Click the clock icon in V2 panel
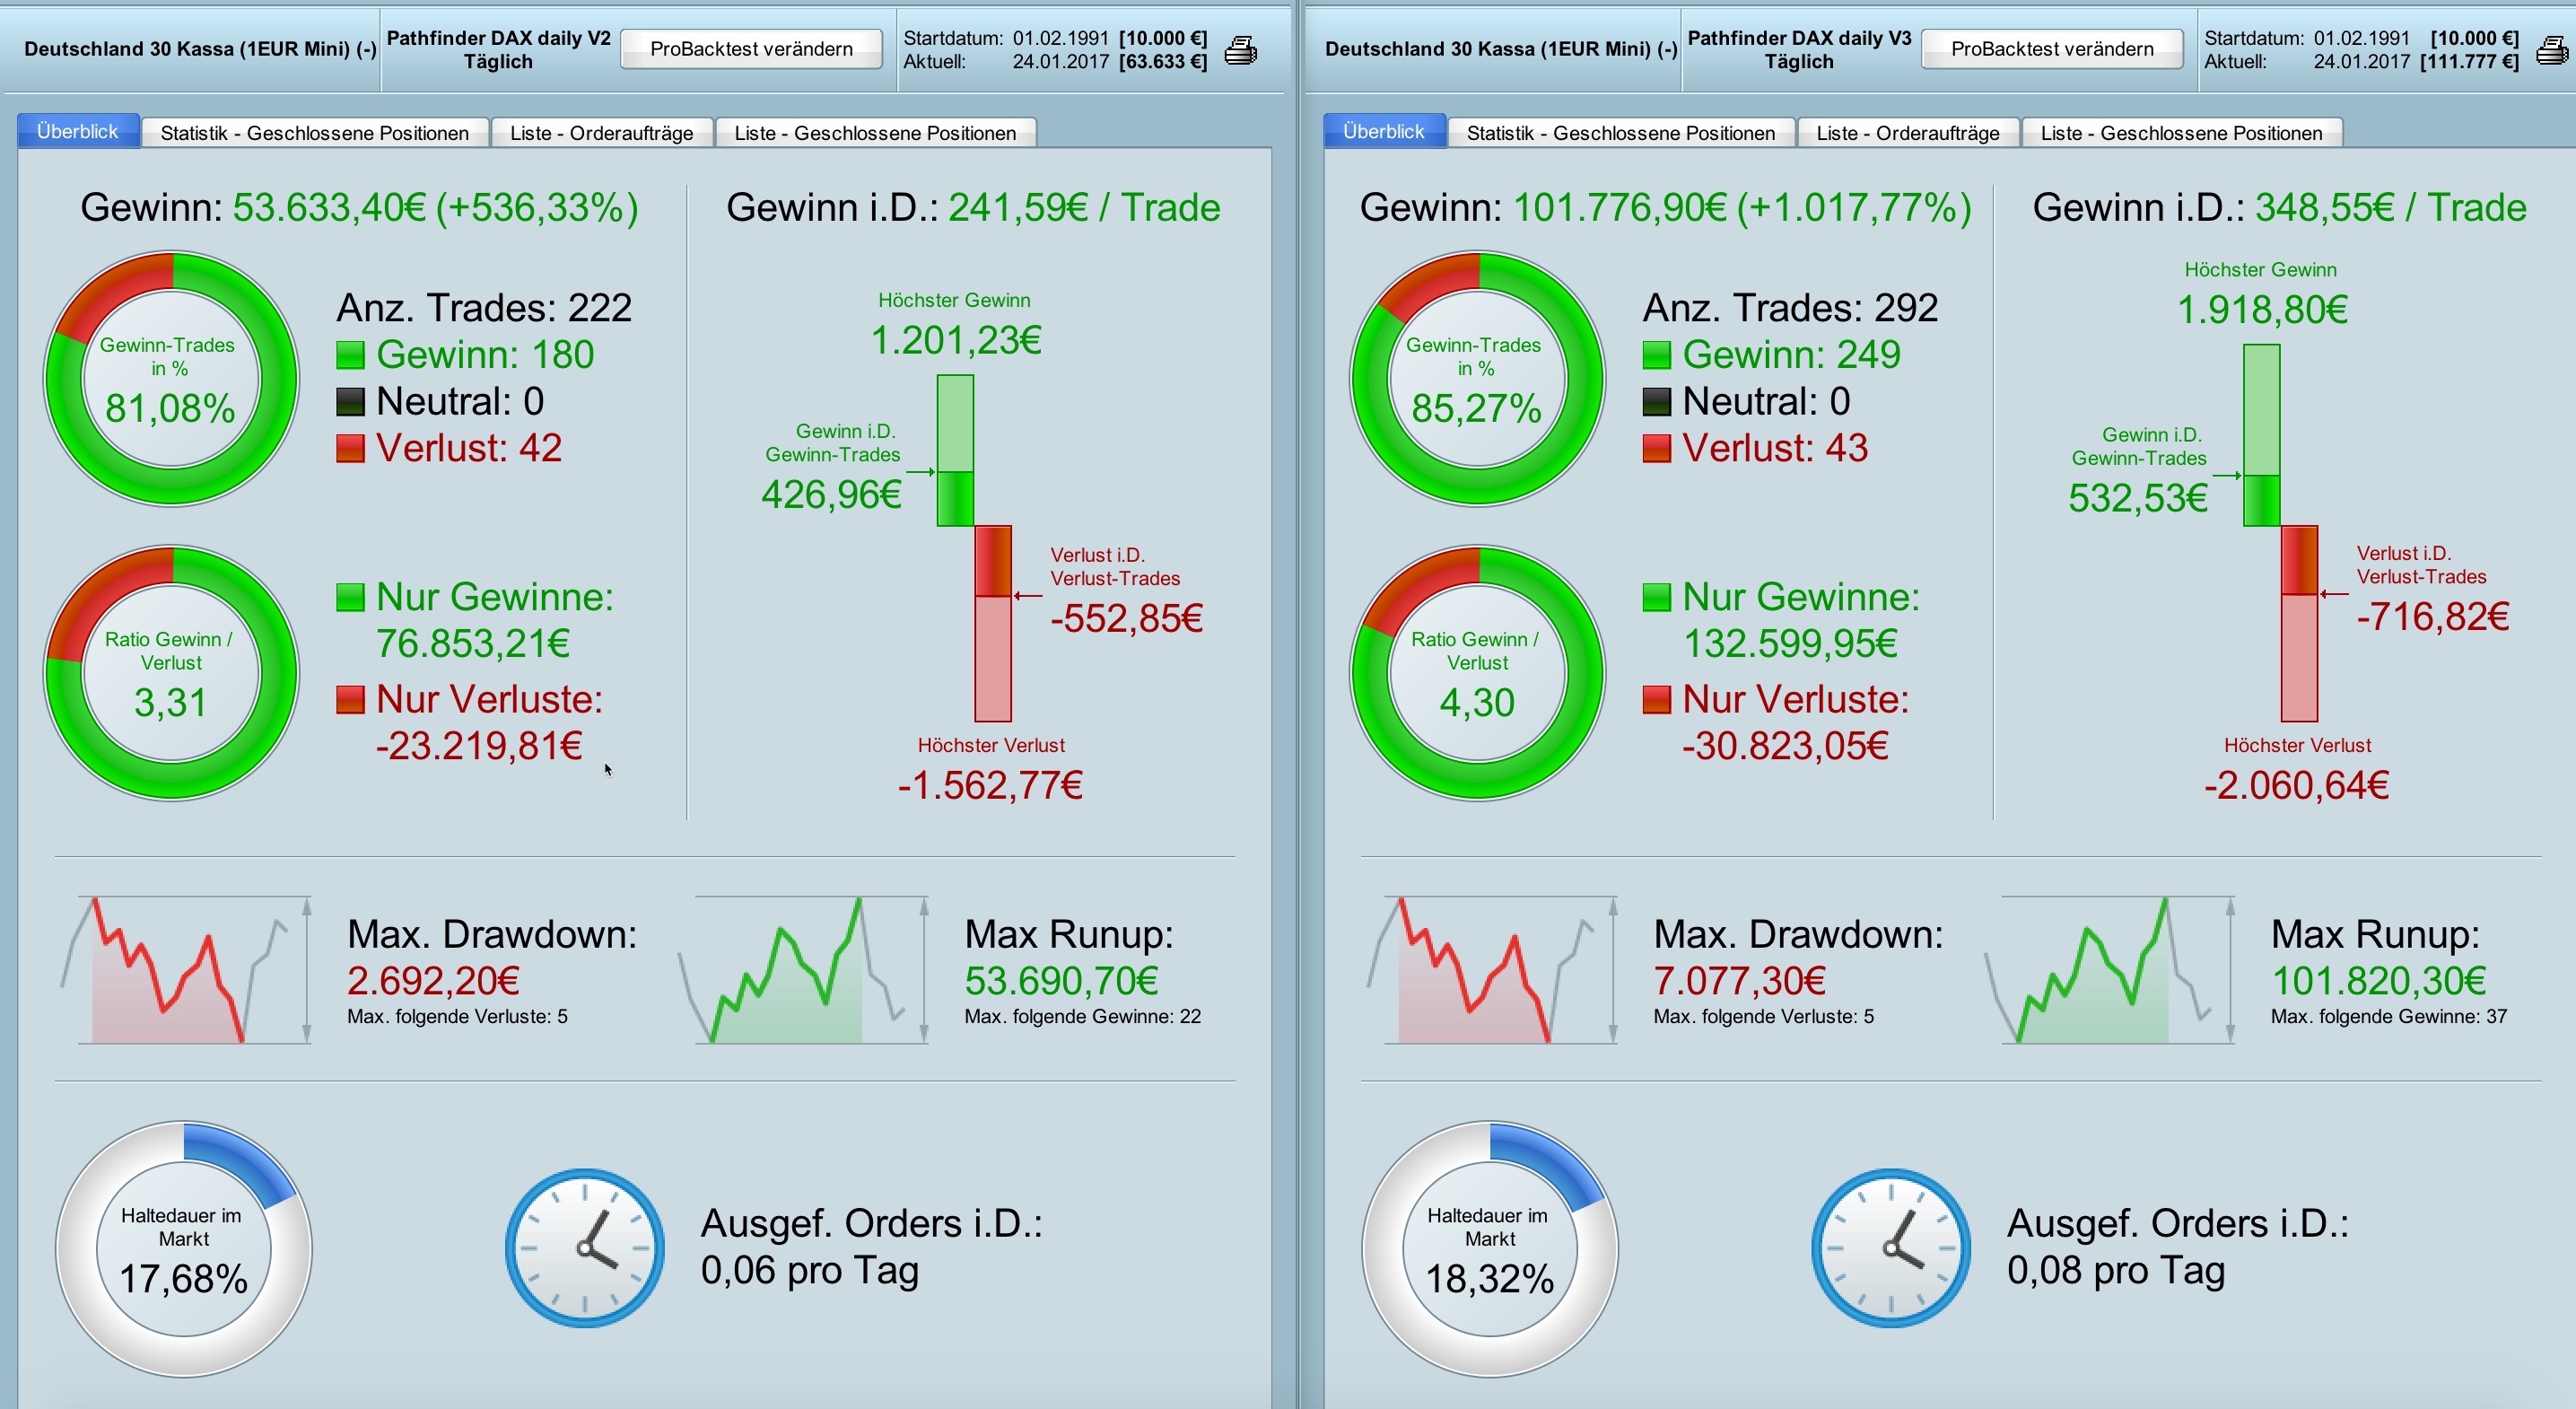 point(585,1248)
